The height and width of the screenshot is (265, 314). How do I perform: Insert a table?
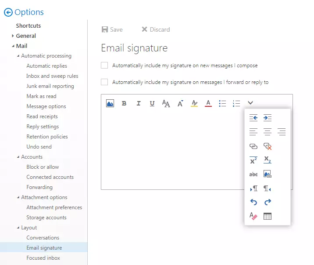click(x=268, y=216)
